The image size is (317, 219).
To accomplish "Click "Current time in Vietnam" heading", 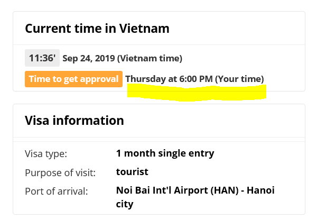I will [97, 28].
